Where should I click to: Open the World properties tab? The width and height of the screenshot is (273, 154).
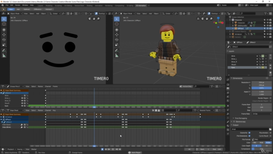[x=228, y=101]
